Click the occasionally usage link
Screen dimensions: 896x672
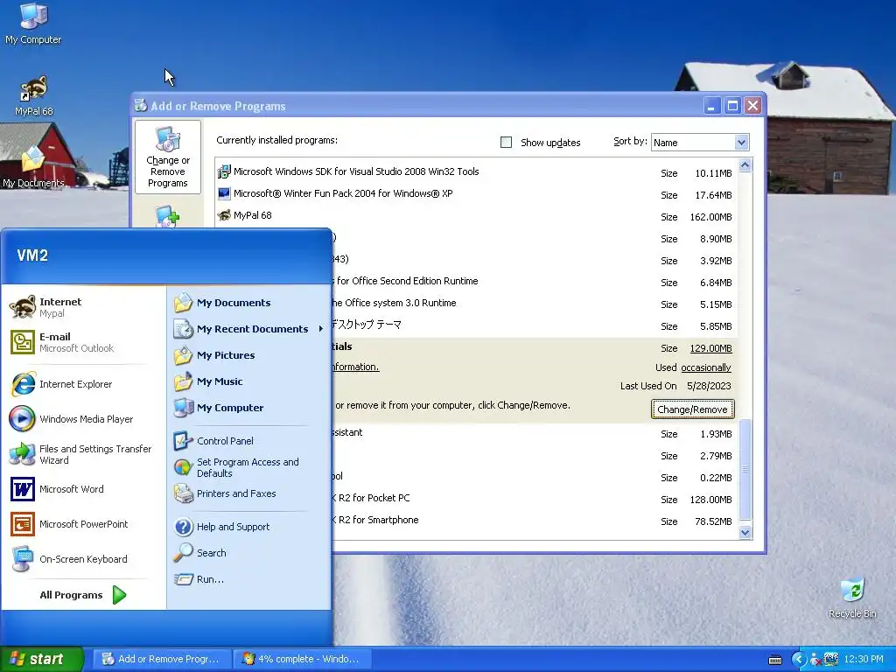(x=706, y=367)
